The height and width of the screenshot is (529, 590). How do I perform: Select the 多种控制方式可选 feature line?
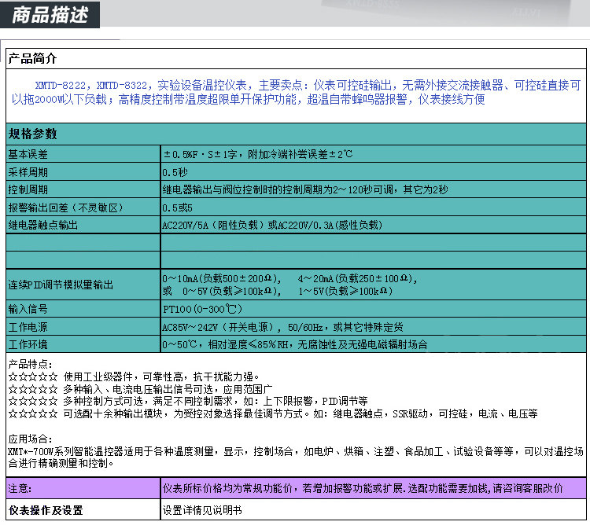point(216,401)
